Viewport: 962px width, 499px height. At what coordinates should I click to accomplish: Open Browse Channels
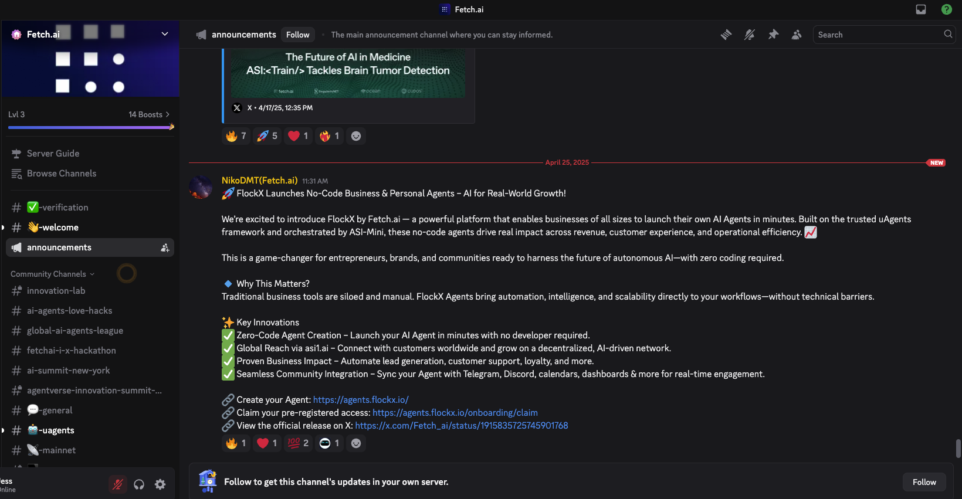[x=61, y=173]
